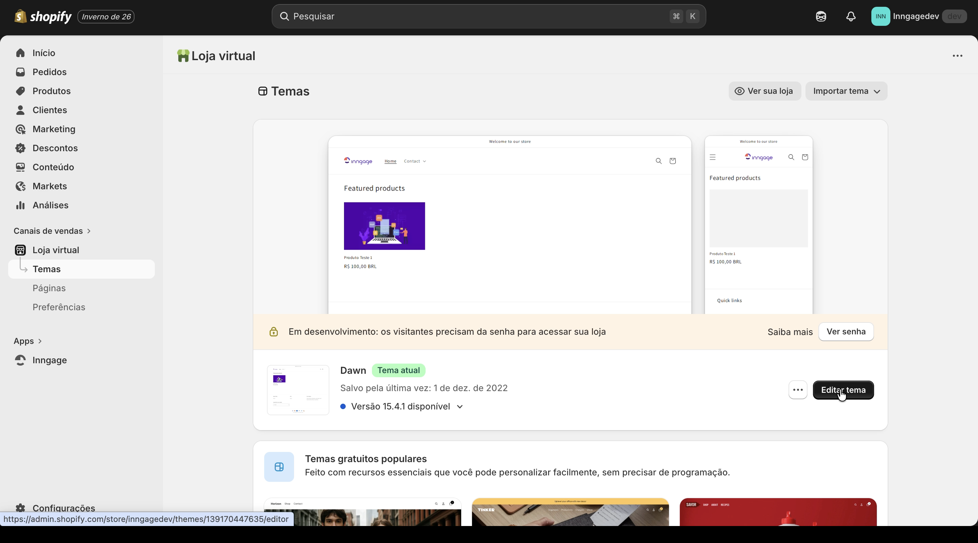The width and height of the screenshot is (978, 543).
Task: Click the Saiba mais link
Action: tap(790, 332)
